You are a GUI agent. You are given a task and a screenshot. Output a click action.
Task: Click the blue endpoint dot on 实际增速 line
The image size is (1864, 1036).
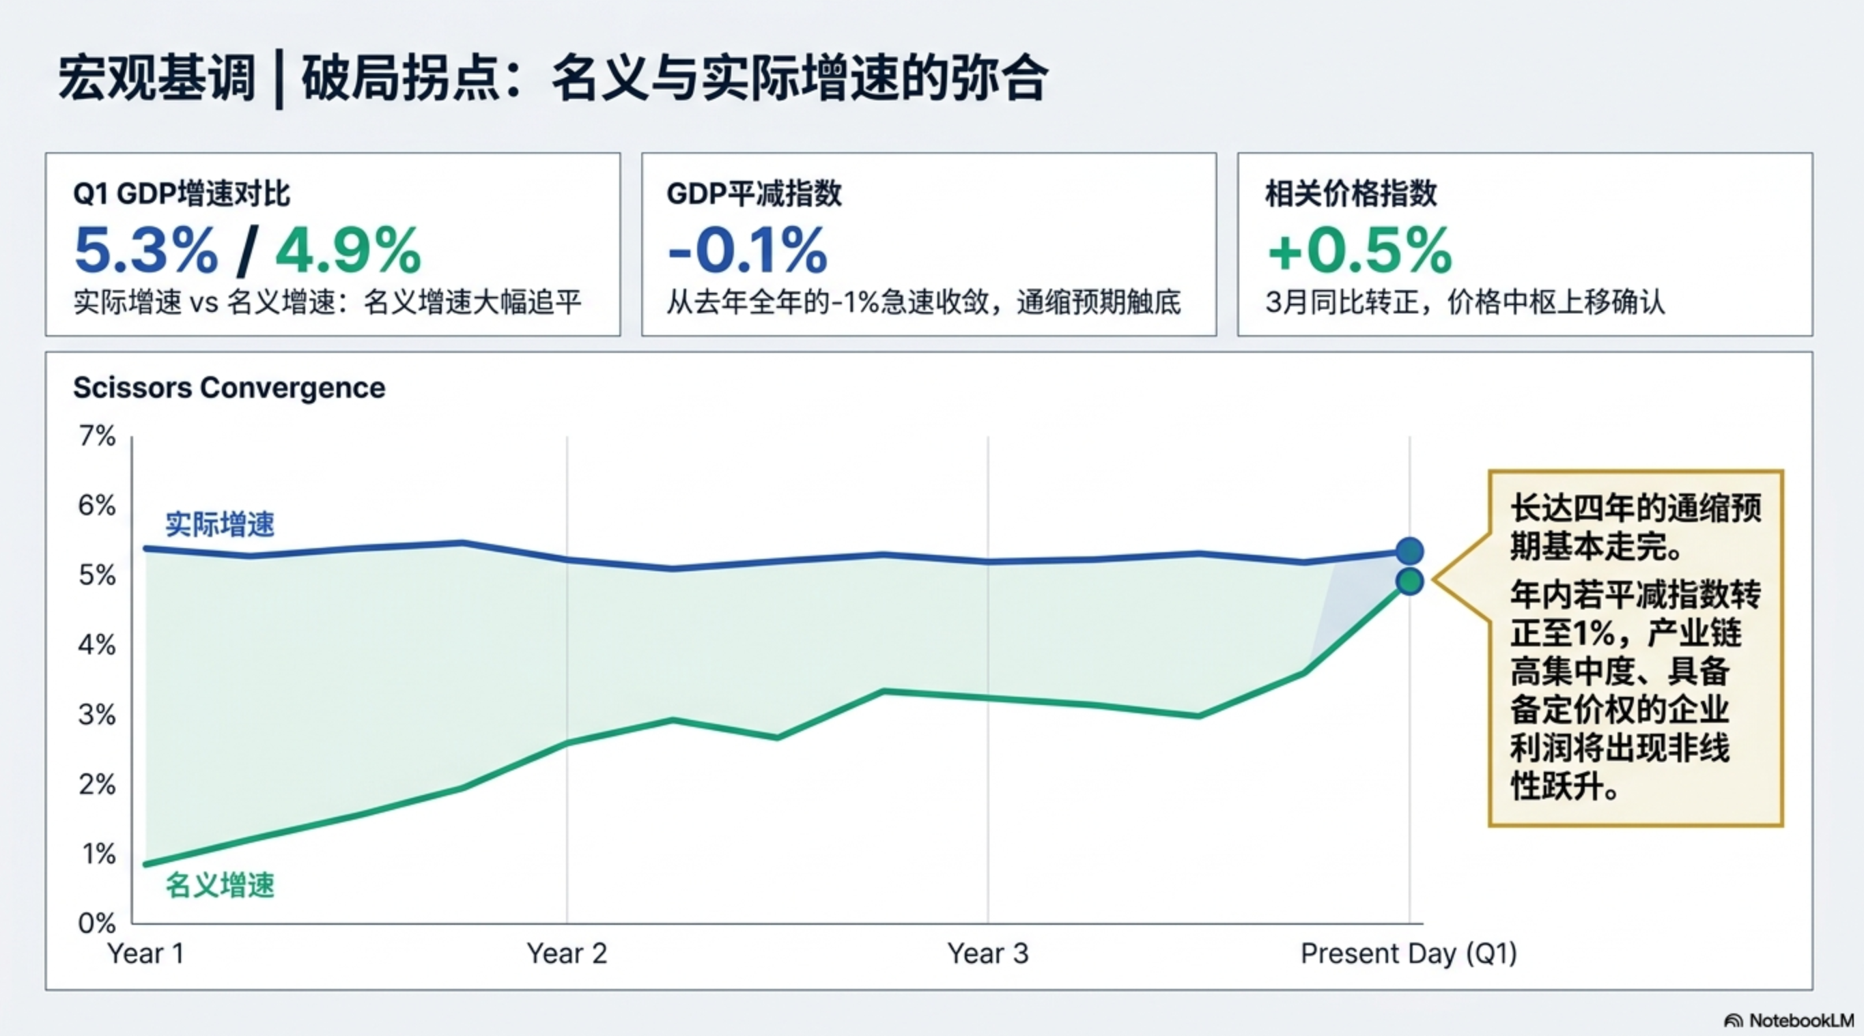click(x=1409, y=551)
